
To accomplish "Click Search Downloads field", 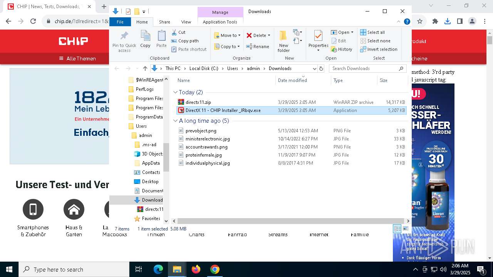I will coord(368,68).
